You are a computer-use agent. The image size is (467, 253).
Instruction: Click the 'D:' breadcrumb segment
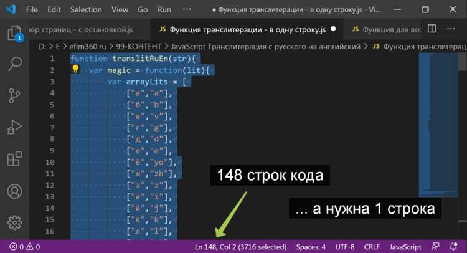[42, 47]
